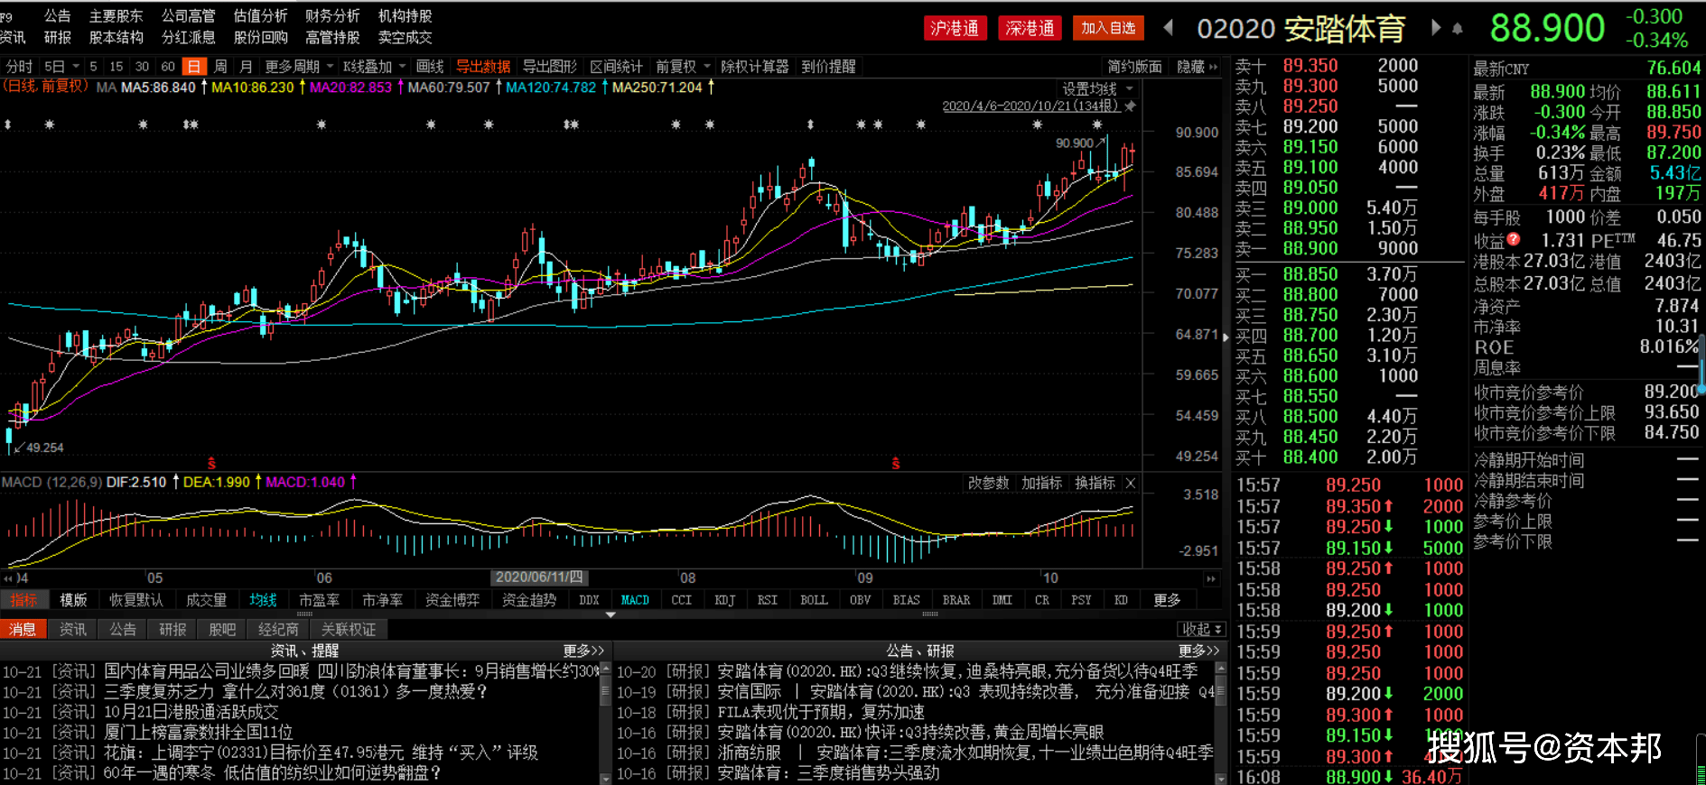This screenshot has width=1706, height=785.
Task: Open the help icon beside 收益
Action: (x=1514, y=239)
